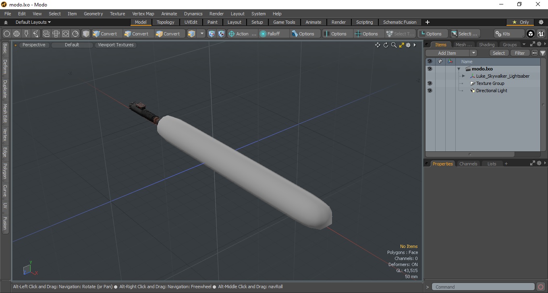Click the Filter button in Items panel

click(520, 53)
